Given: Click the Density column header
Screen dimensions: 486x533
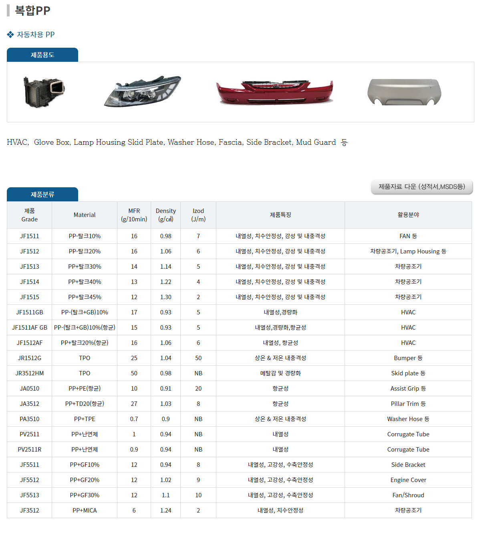Looking at the screenshot, I should (x=165, y=215).
